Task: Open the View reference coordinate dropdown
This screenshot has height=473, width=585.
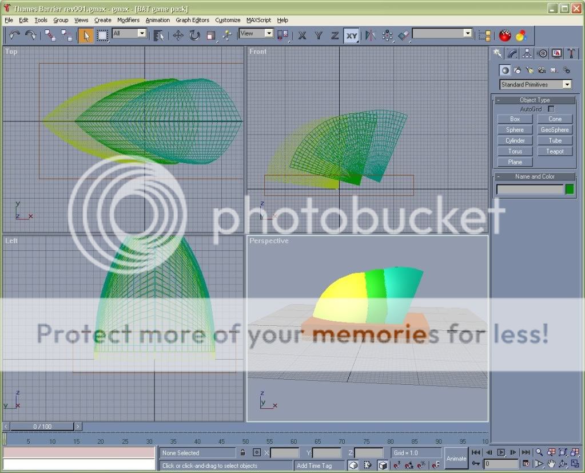Action: pos(256,33)
